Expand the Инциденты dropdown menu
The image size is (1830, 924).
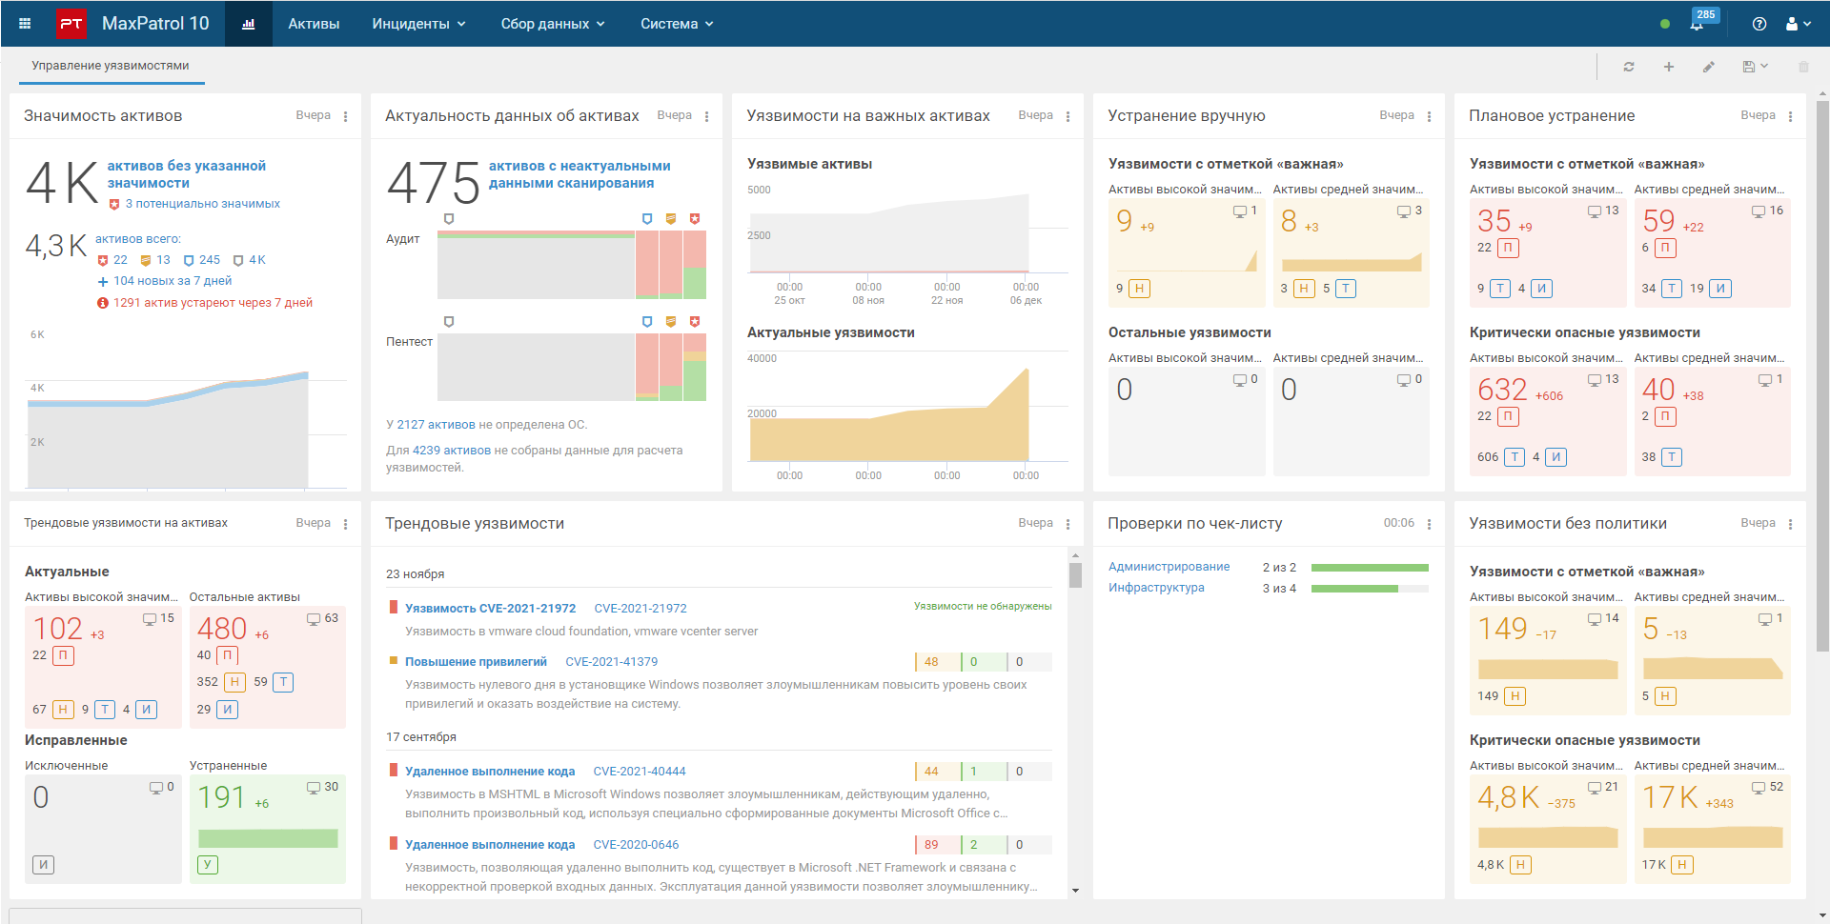coord(418,24)
